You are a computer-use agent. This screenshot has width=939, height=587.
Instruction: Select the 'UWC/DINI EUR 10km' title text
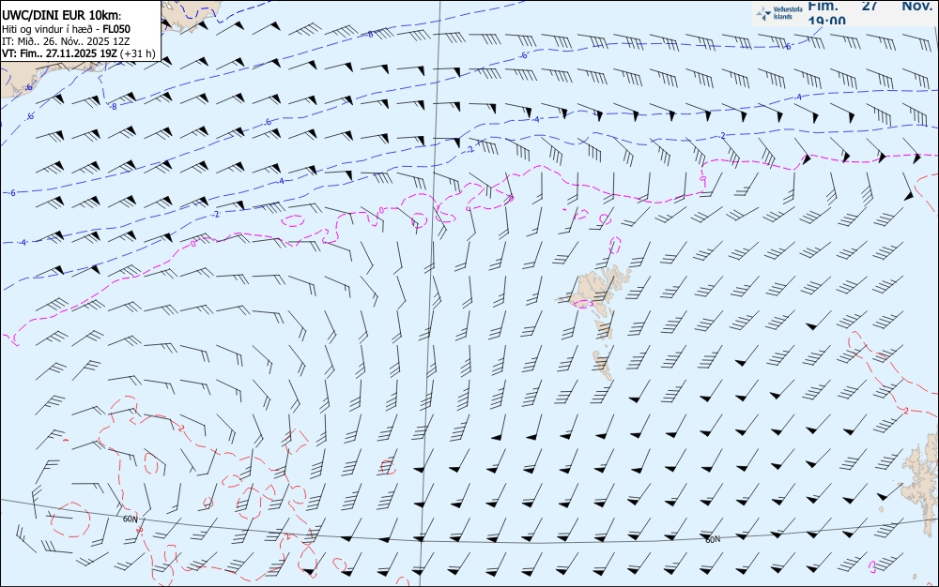(x=61, y=16)
